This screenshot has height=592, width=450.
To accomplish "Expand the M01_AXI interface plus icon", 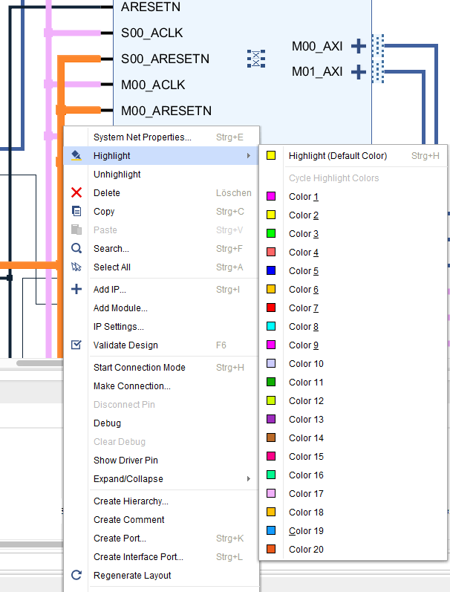I will [358, 72].
